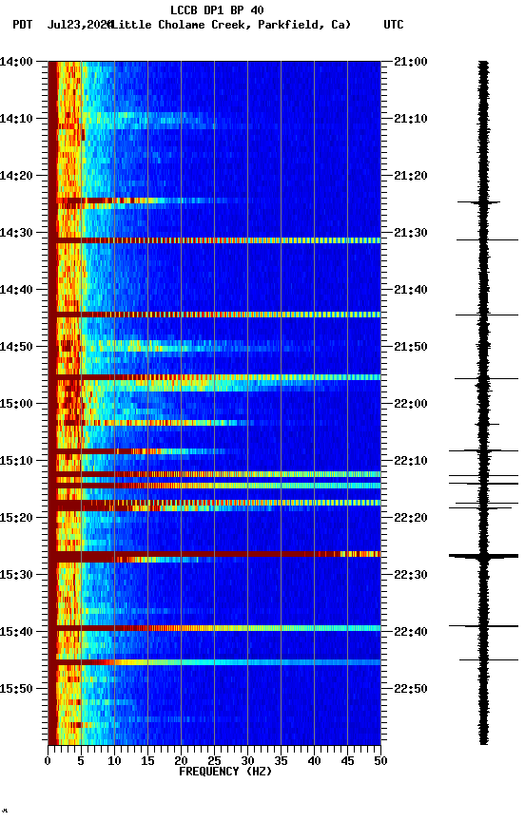Click the '25' frequency axis tick label
Image resolution: width=525 pixels, height=821 pixels.
tap(214, 761)
